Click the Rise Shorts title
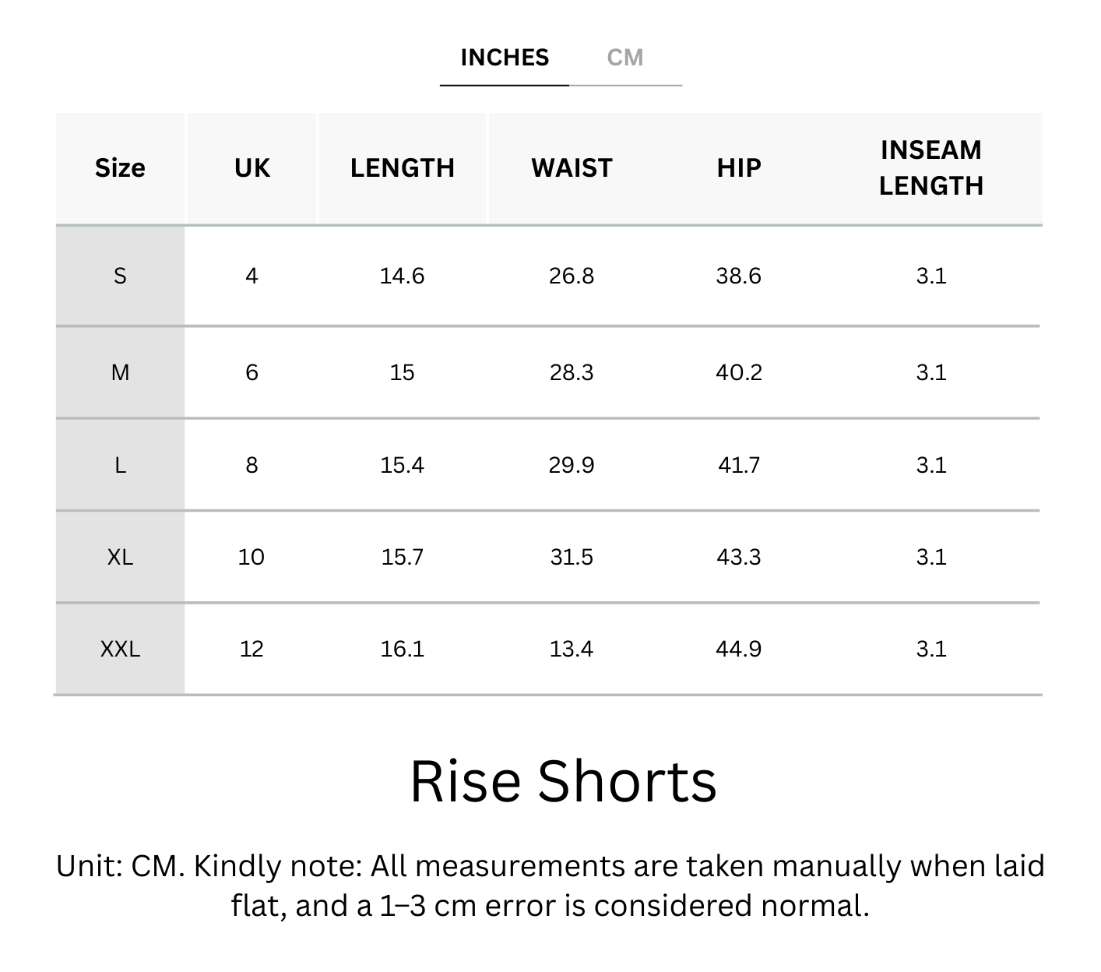 tap(562, 781)
